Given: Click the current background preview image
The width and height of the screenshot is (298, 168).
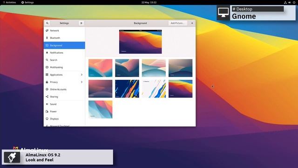Looking at the screenshot, I should tap(141, 42).
